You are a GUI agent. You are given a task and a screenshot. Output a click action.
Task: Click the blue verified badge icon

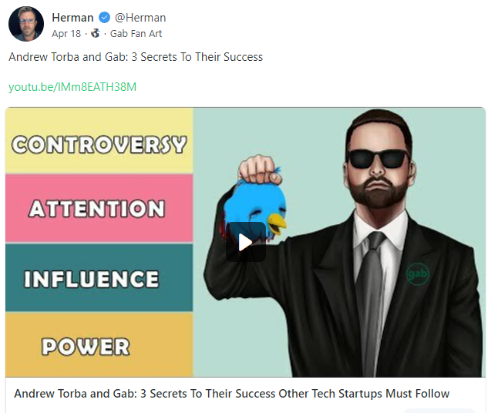104,18
